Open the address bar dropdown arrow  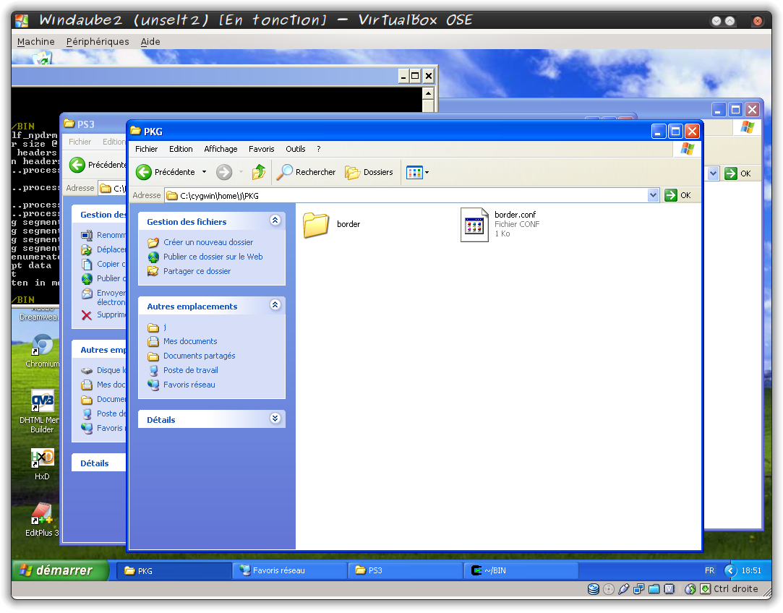654,195
